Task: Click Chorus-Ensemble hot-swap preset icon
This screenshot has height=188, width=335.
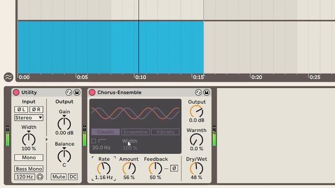Action: pos(198,92)
